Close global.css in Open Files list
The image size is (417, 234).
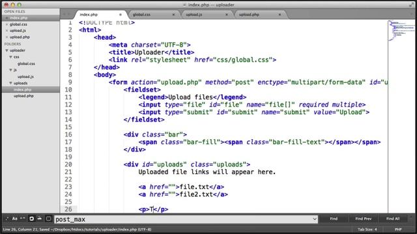pyautogui.click(x=7, y=25)
